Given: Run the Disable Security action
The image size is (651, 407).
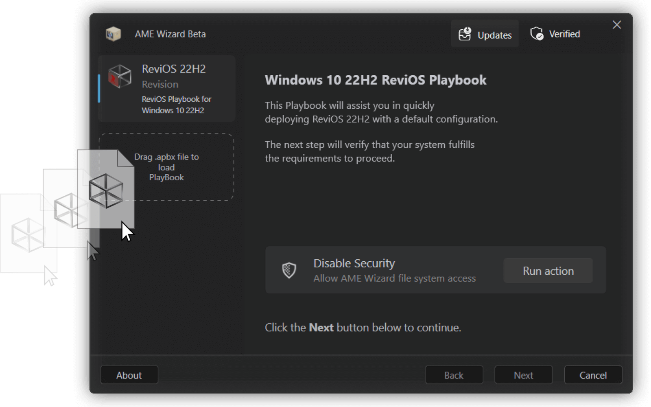Looking at the screenshot, I should point(548,271).
